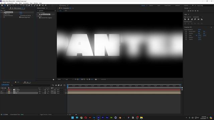Open File Explorer from the taskbar

pyautogui.click(x=141, y=118)
